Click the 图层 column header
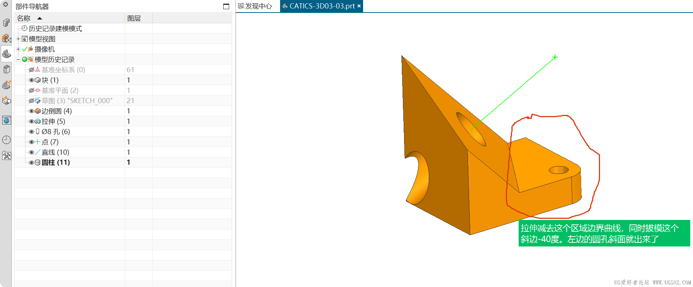This screenshot has height=287, width=693. (139, 18)
